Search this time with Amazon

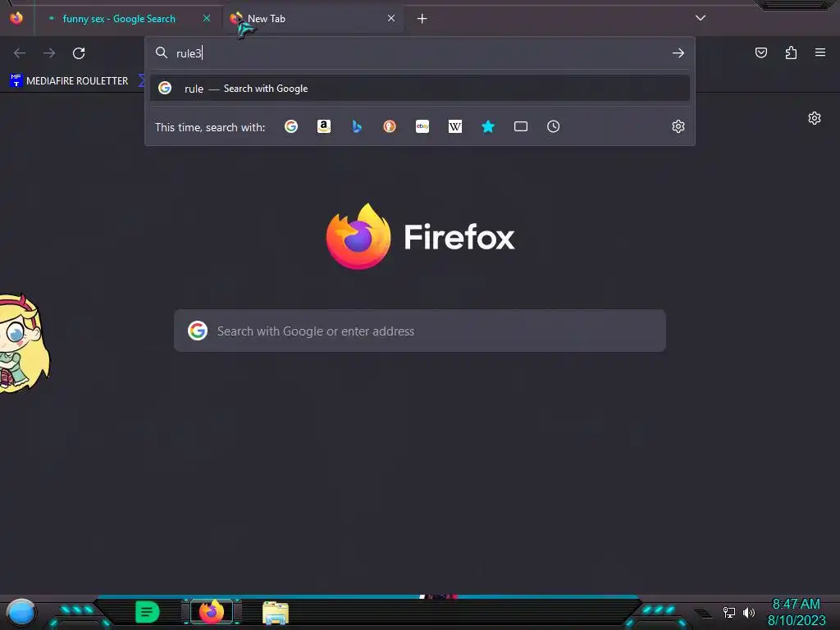[323, 126]
